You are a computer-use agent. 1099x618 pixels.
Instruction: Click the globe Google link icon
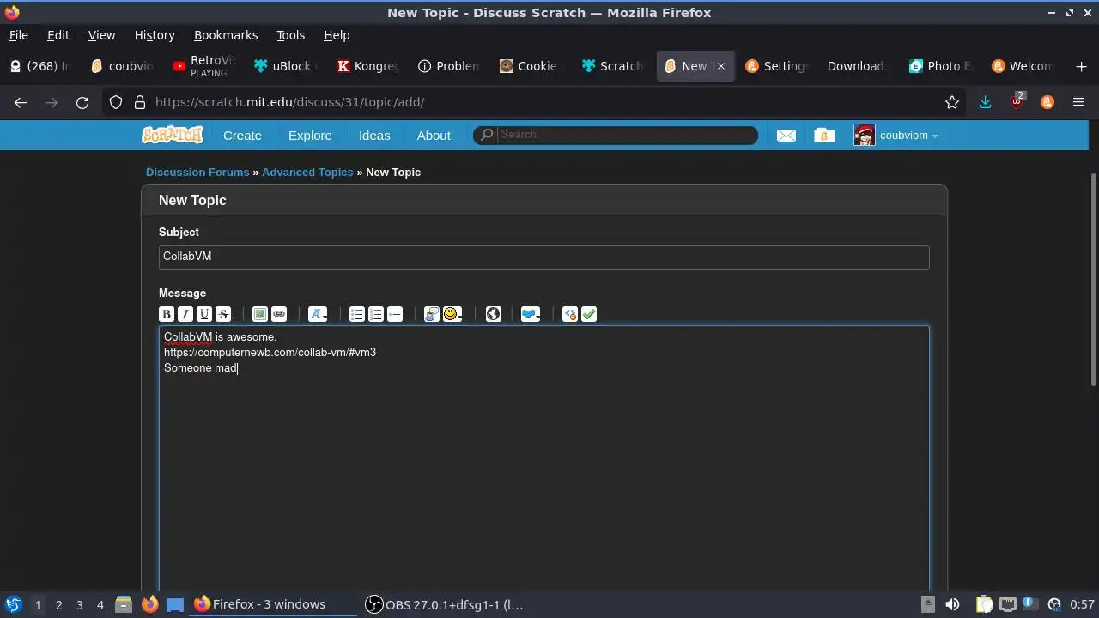[494, 314]
